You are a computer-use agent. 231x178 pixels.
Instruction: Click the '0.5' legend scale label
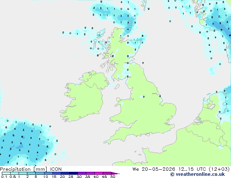point(12,177)
